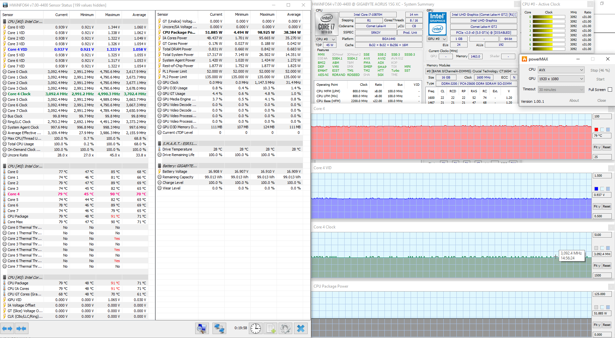Click the About button in powerMAX
Screen dimensions: 615x338
pos(574,100)
